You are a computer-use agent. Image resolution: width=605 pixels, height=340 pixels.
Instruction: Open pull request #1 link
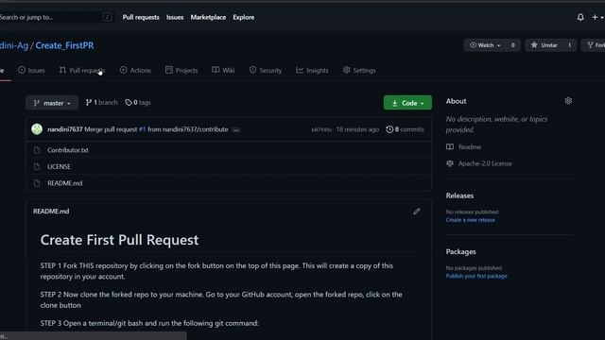click(142, 129)
